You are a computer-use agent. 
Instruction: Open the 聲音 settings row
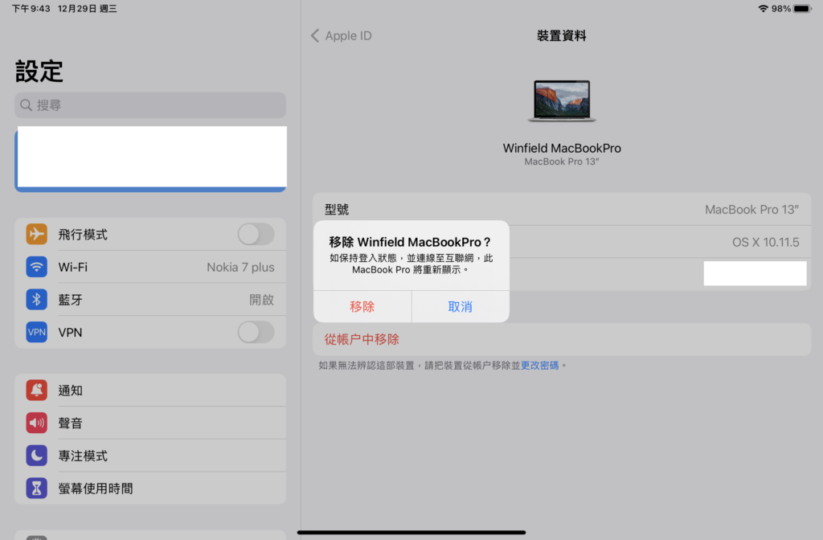click(150, 423)
